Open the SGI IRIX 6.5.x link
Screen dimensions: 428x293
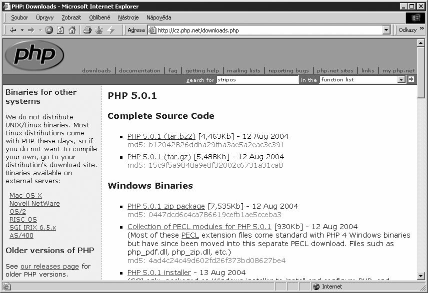(33, 227)
